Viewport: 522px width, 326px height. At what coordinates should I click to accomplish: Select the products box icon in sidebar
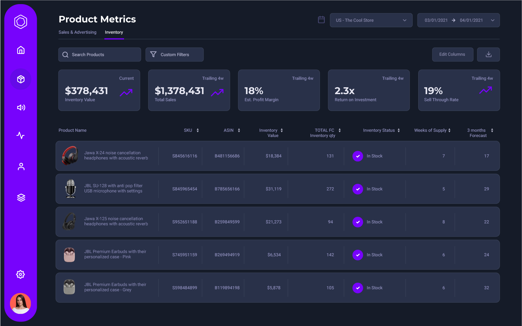[21, 79]
